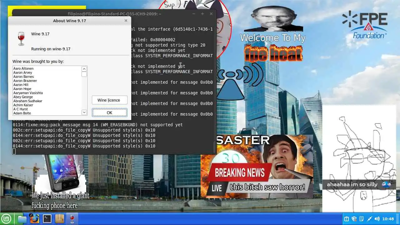Select Aaron Barnes in the list
Image resolution: width=400 pixels, height=225 pixels.
47,77
